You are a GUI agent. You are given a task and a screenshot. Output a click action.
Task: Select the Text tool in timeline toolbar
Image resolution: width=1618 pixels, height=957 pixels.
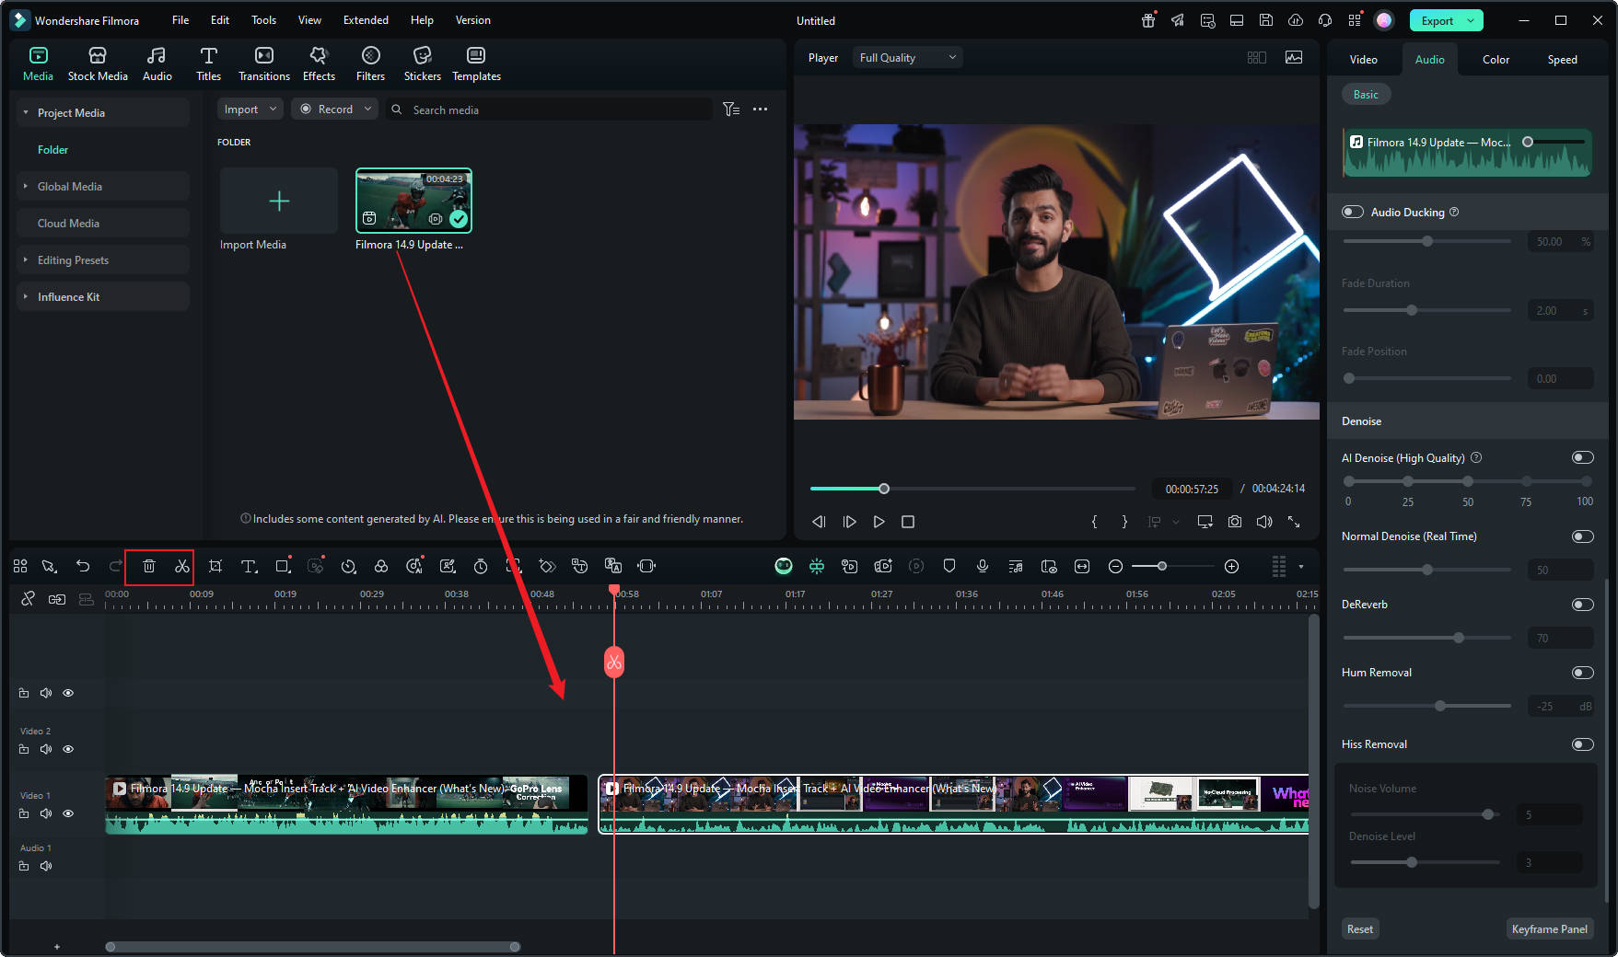249,567
